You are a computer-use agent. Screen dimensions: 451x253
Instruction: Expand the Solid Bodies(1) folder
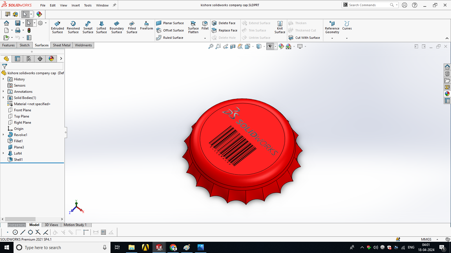pos(3,98)
